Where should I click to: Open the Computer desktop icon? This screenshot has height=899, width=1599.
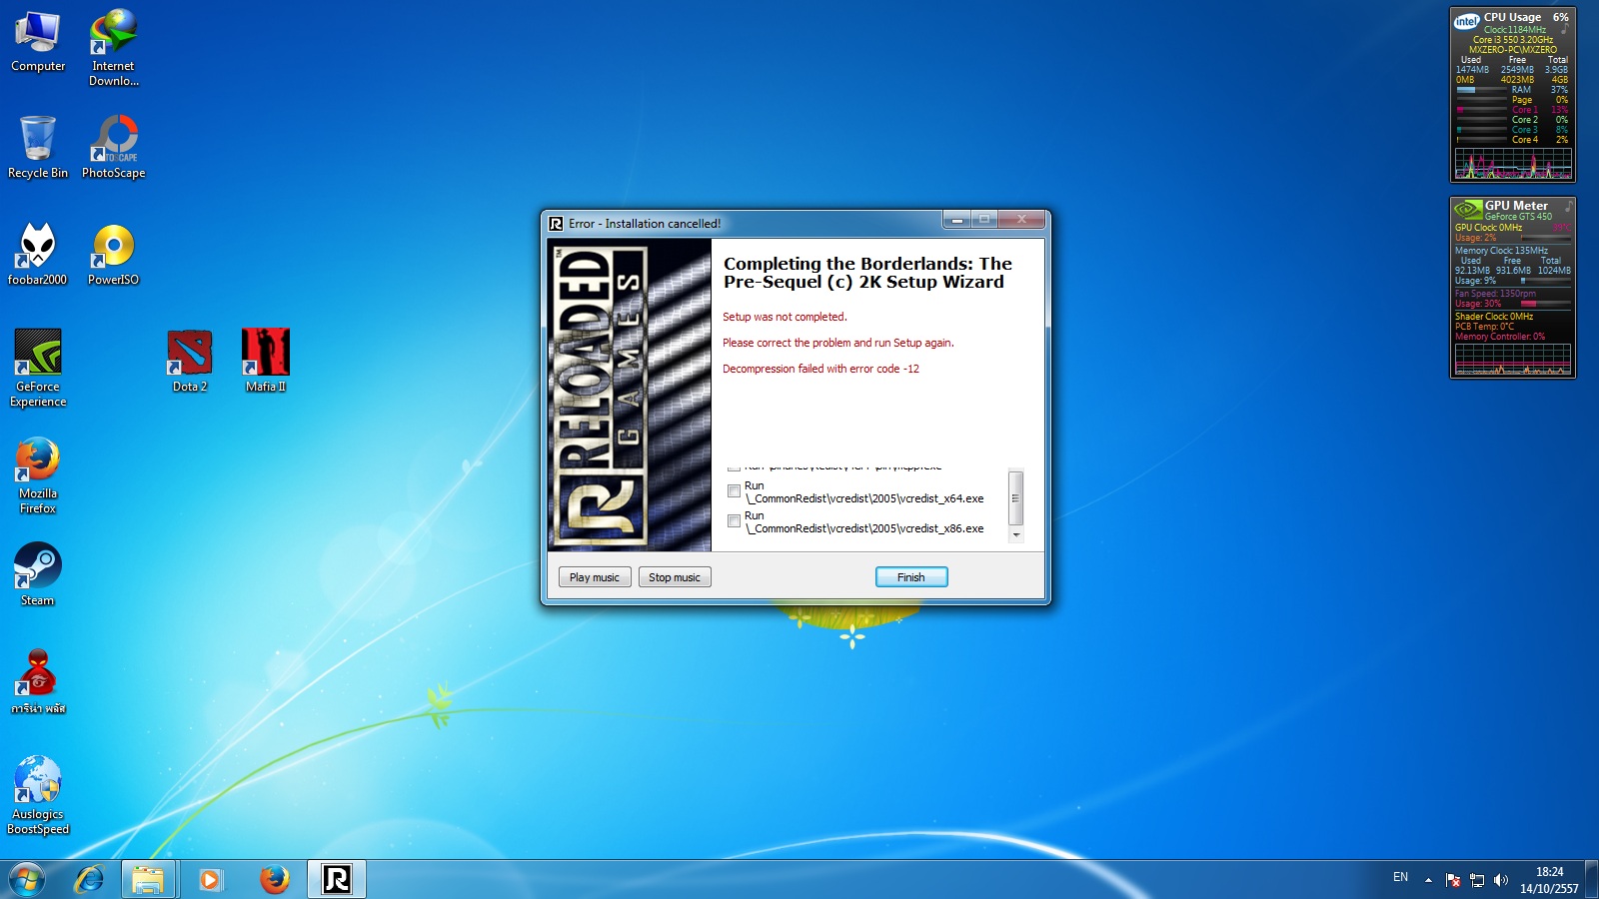[x=38, y=42]
